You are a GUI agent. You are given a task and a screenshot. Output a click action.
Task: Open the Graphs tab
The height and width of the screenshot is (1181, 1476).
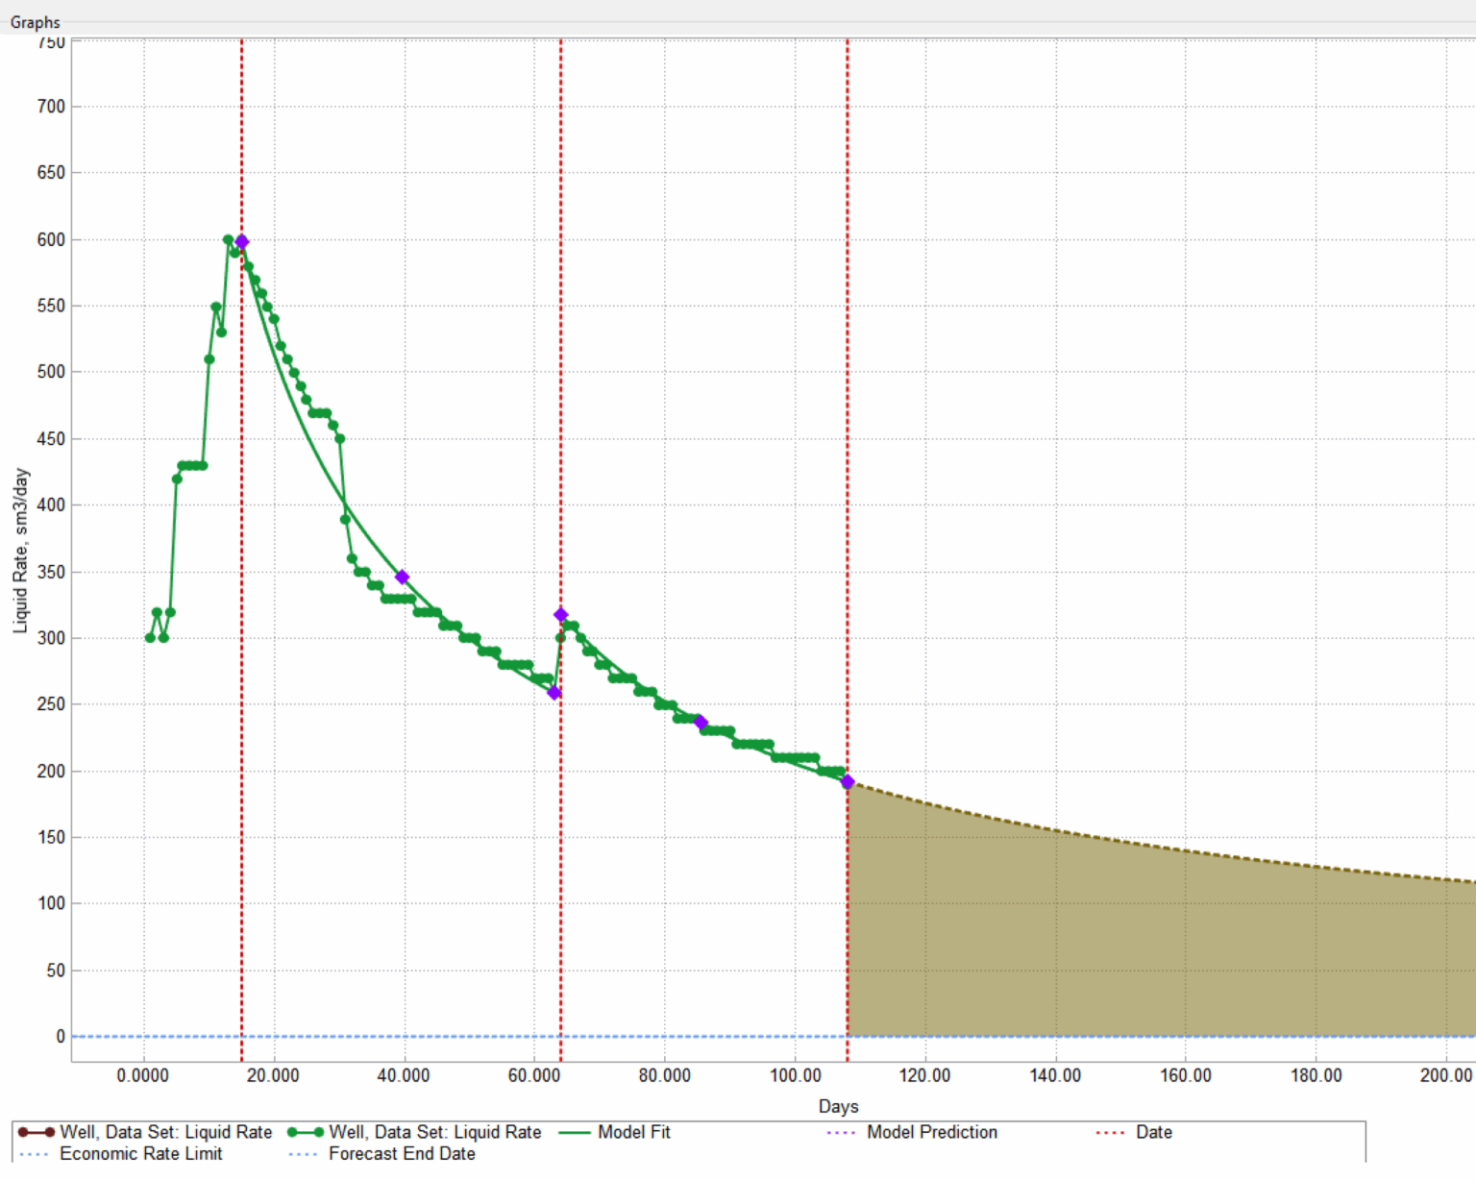point(36,22)
